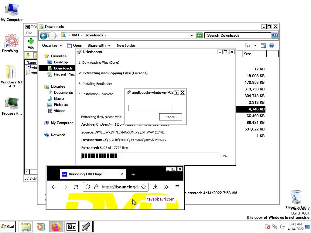Select My Computer in the navigation pane
The width and height of the screenshot is (311, 233).
pos(59,123)
